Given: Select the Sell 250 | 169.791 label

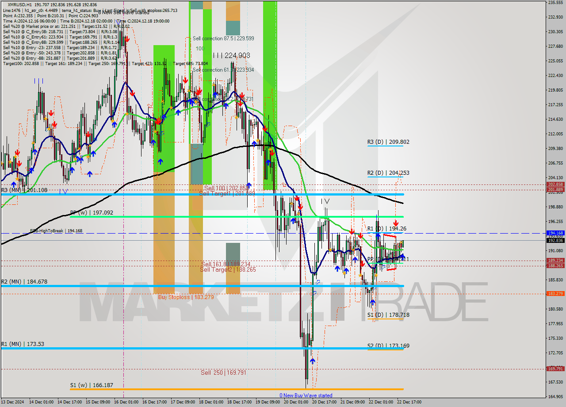Looking at the screenshot, I should (x=223, y=373).
